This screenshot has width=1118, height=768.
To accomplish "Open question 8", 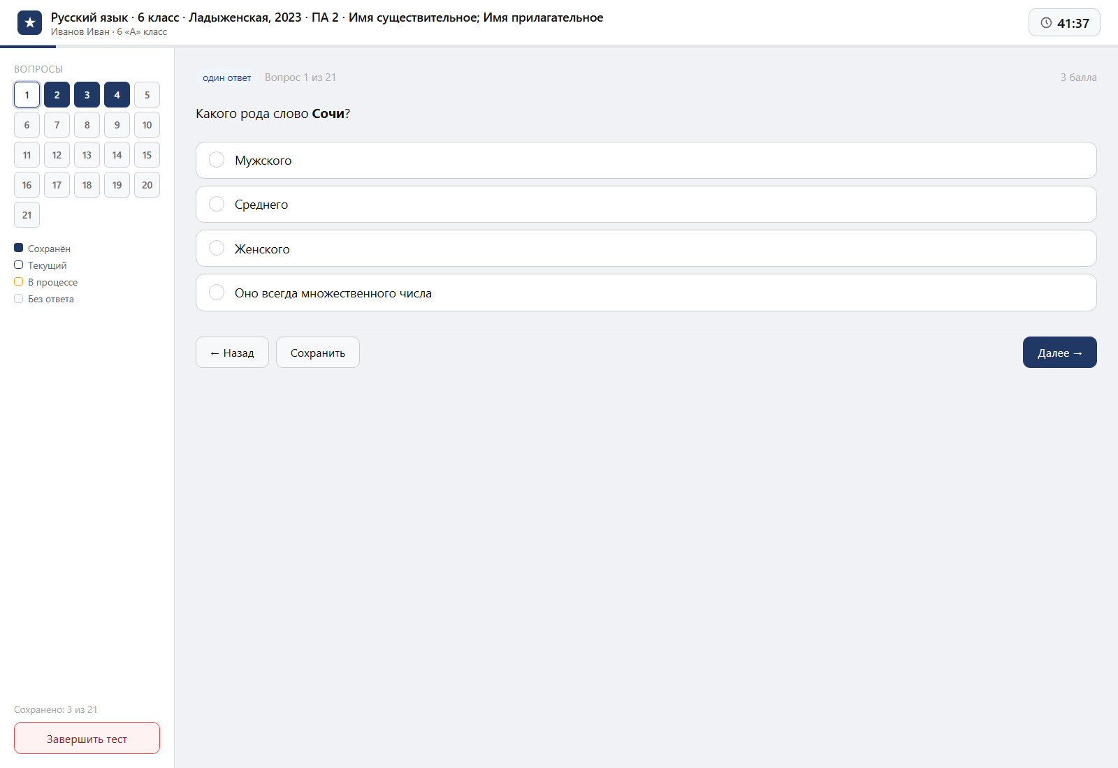I will [87, 125].
